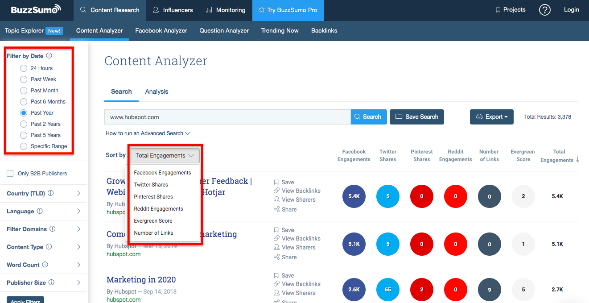The height and width of the screenshot is (303, 589).
Task: Click the Language info icon
Action: [40, 211]
